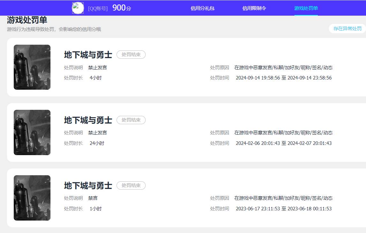The width and height of the screenshot is (366, 233).
Task: Select the 游戏处罚单 tab
Action: tap(306, 8)
